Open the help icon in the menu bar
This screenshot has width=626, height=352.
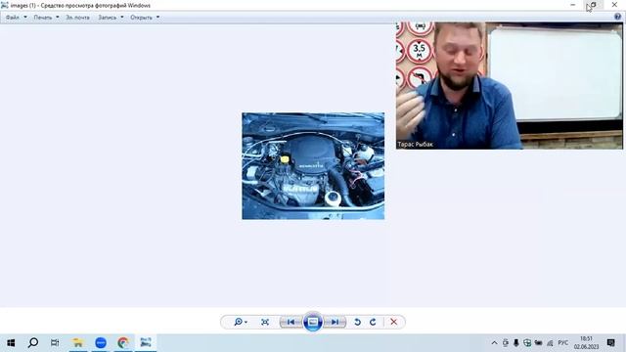point(617,17)
